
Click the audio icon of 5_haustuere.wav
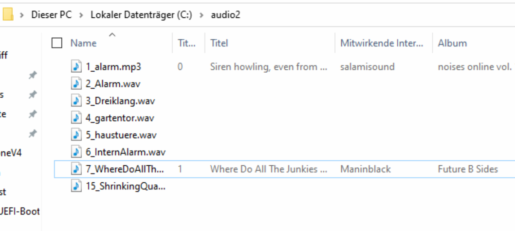[x=76, y=135]
